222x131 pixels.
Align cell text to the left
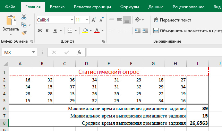pyautogui.click(x=112, y=30)
